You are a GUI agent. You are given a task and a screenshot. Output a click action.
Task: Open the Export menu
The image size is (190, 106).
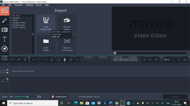(39, 5)
